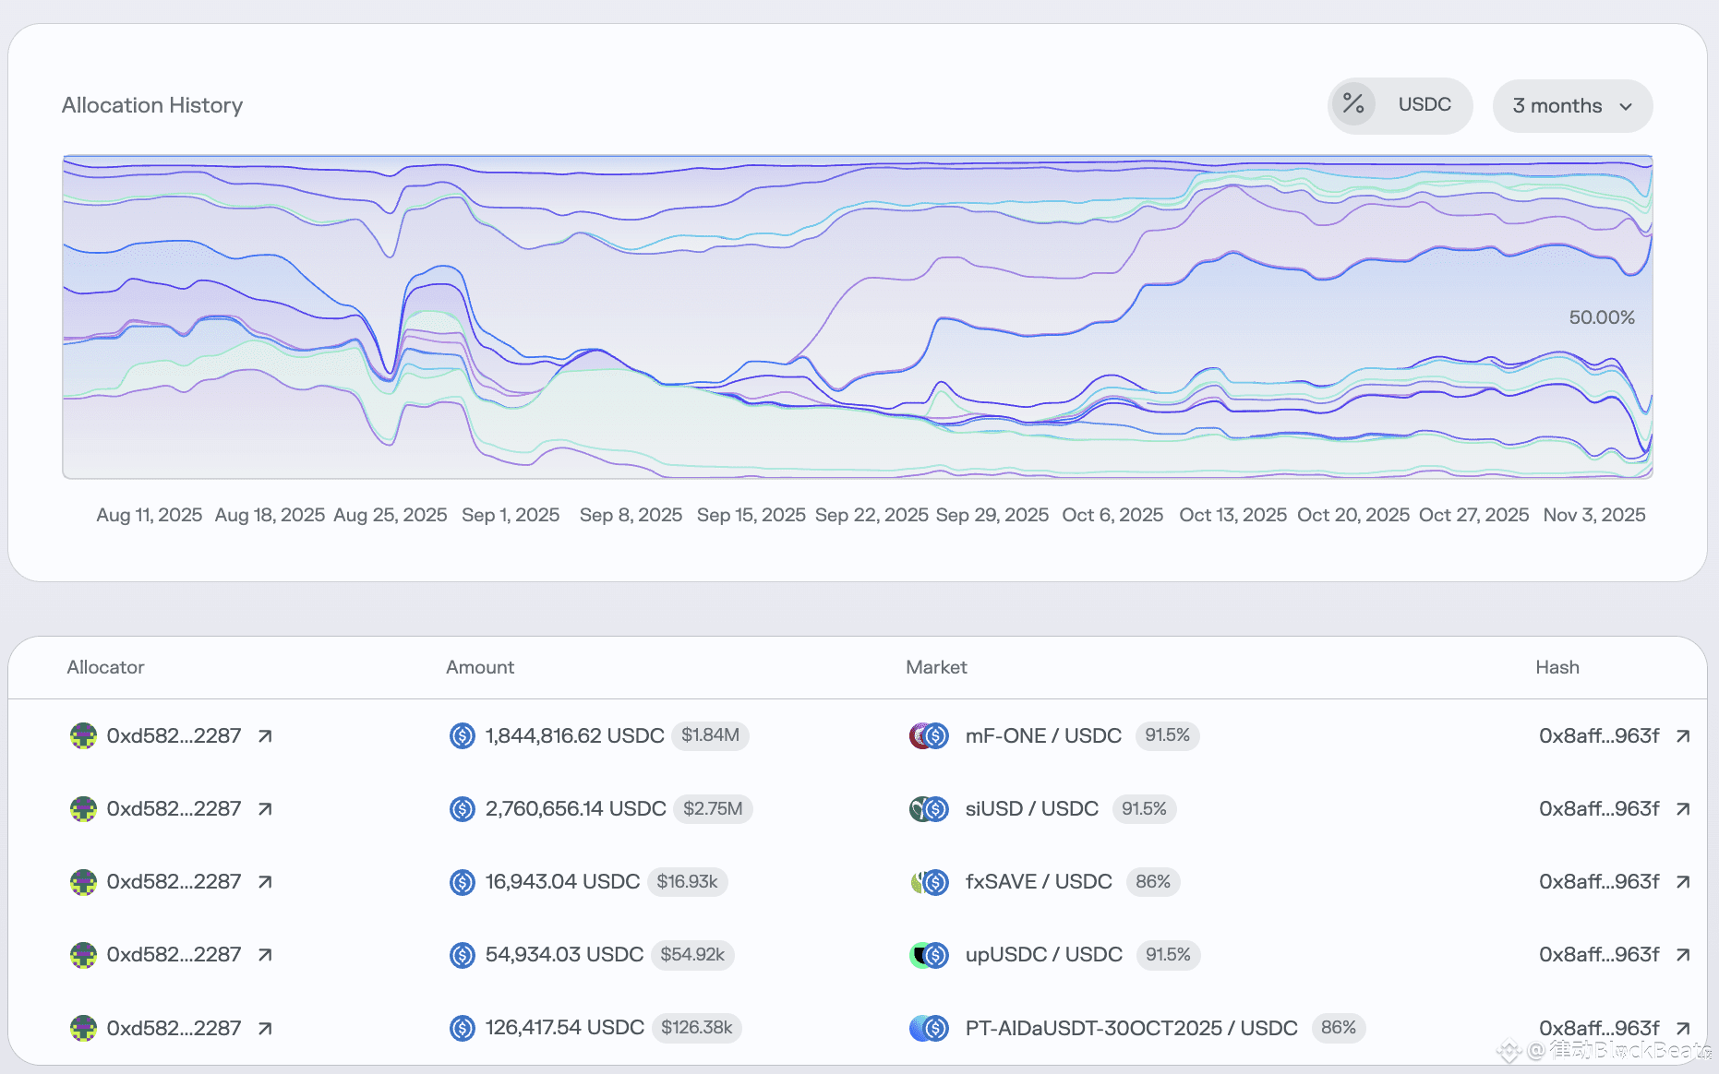Switch chart to percentage view
1719x1074 pixels.
pos(1353,105)
